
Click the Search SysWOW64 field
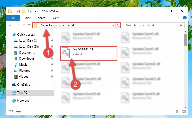pyautogui.click(x=154, y=25)
